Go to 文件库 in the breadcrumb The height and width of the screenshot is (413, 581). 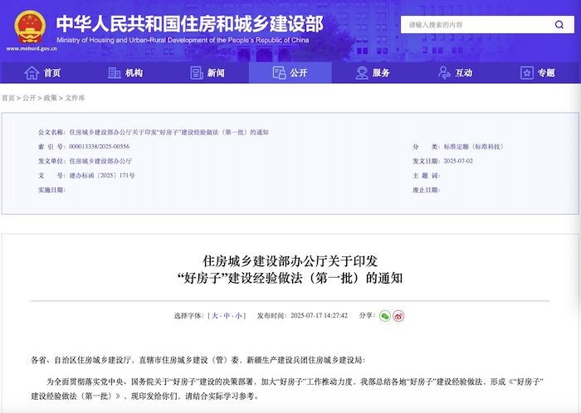[x=75, y=98]
